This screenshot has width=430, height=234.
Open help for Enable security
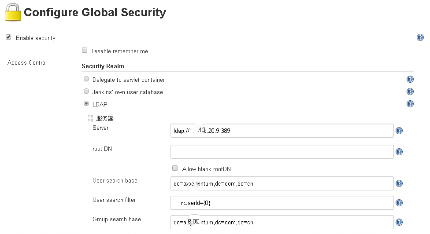[420, 37]
